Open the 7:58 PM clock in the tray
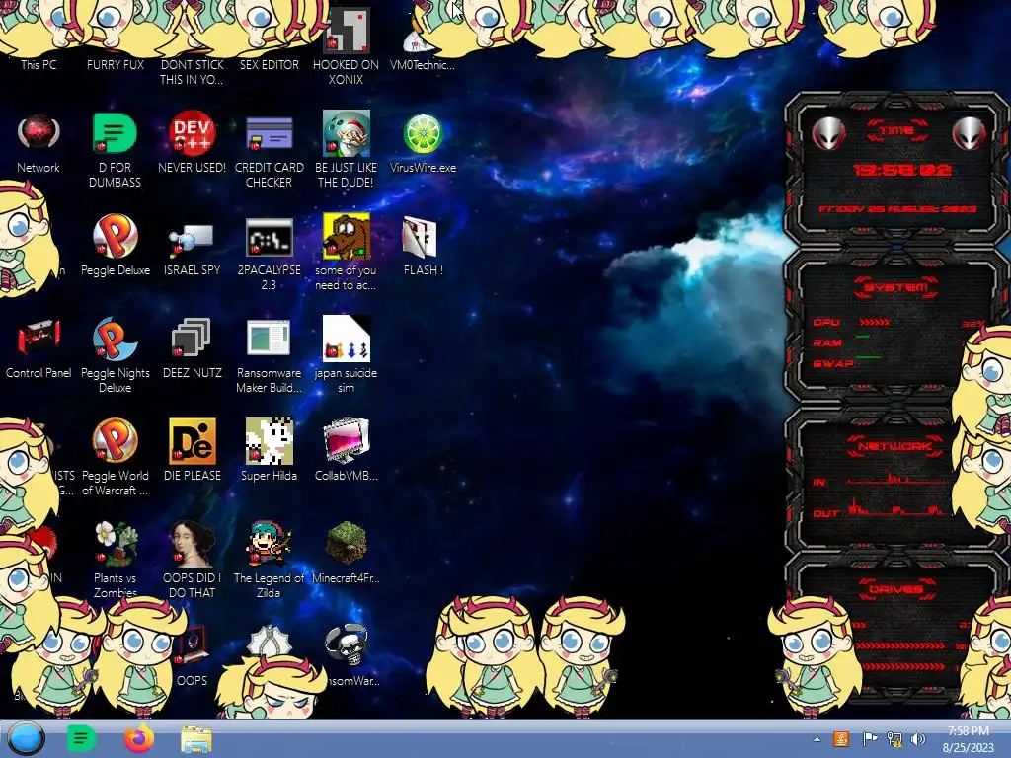 [968, 731]
